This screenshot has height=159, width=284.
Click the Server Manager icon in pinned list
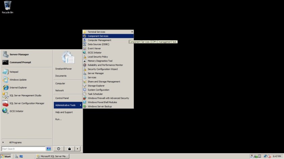[5, 54]
